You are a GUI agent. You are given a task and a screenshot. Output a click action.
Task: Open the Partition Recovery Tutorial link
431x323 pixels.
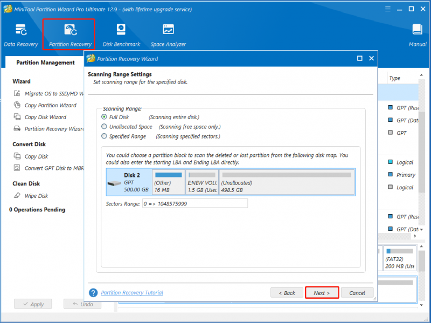132,293
